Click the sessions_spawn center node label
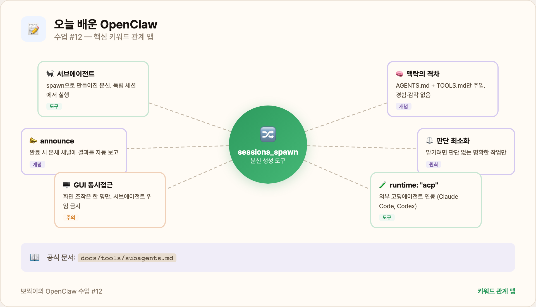 [x=268, y=152]
